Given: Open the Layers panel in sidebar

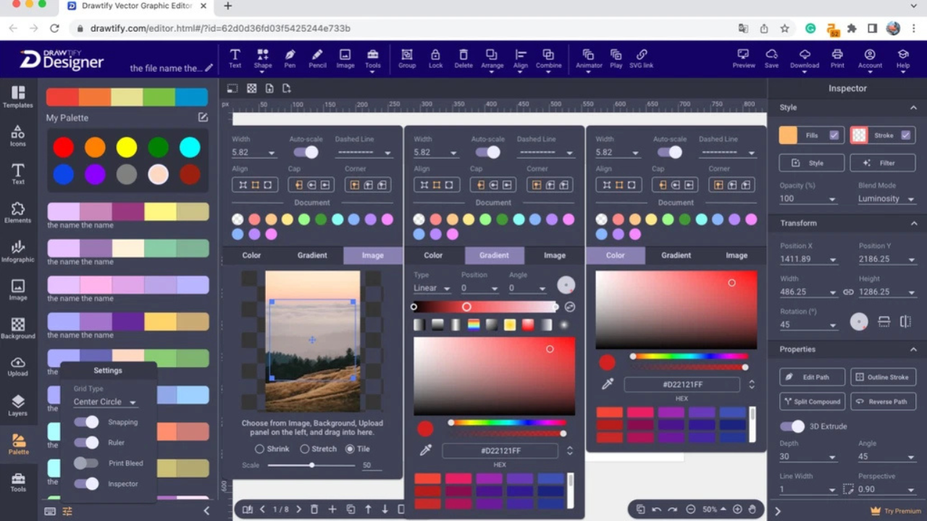Looking at the screenshot, I should (x=18, y=405).
